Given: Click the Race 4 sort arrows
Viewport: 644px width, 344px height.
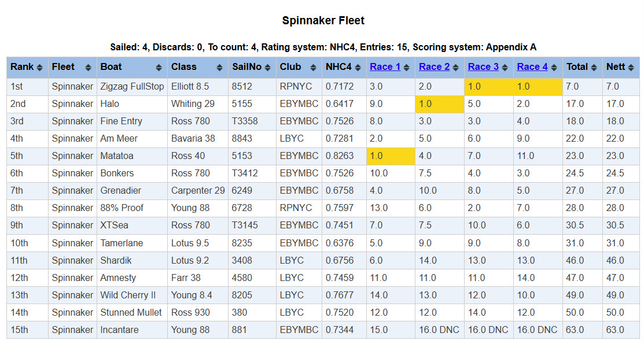Looking at the screenshot, I should pyautogui.click(x=554, y=68).
